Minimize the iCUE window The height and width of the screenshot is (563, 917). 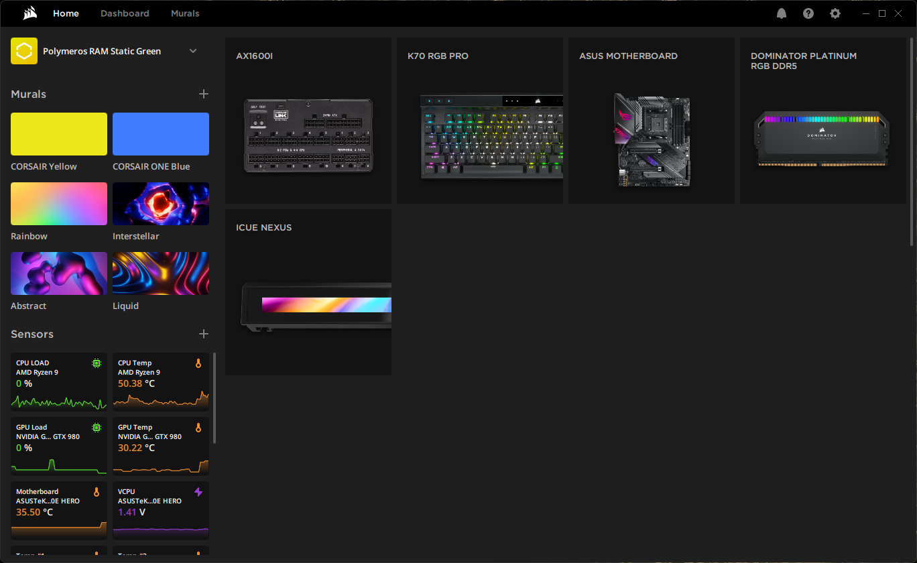866,13
